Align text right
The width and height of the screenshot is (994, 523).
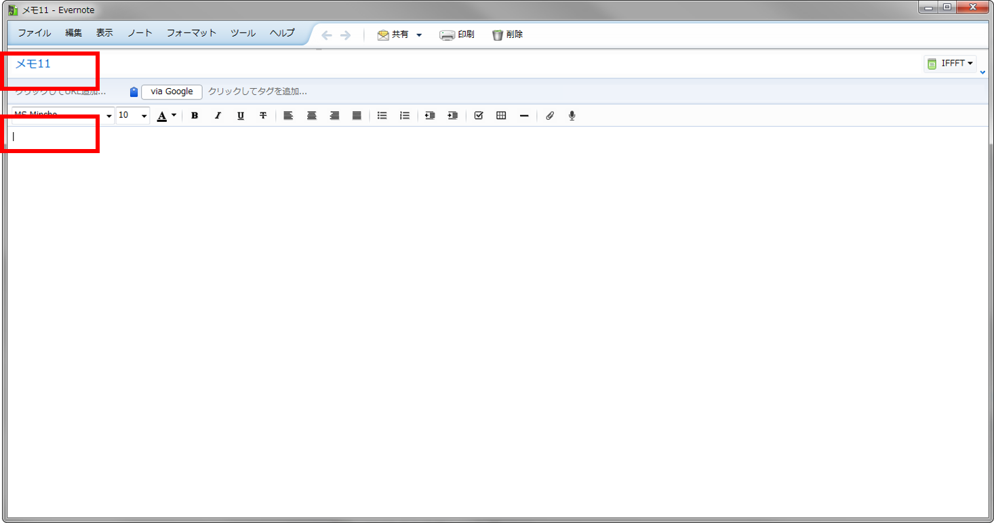(x=334, y=116)
